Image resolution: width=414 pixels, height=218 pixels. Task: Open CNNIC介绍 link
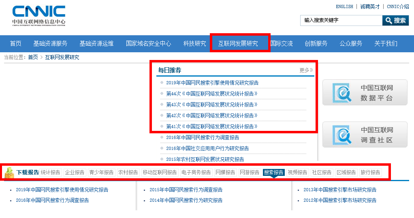(x=398, y=6)
